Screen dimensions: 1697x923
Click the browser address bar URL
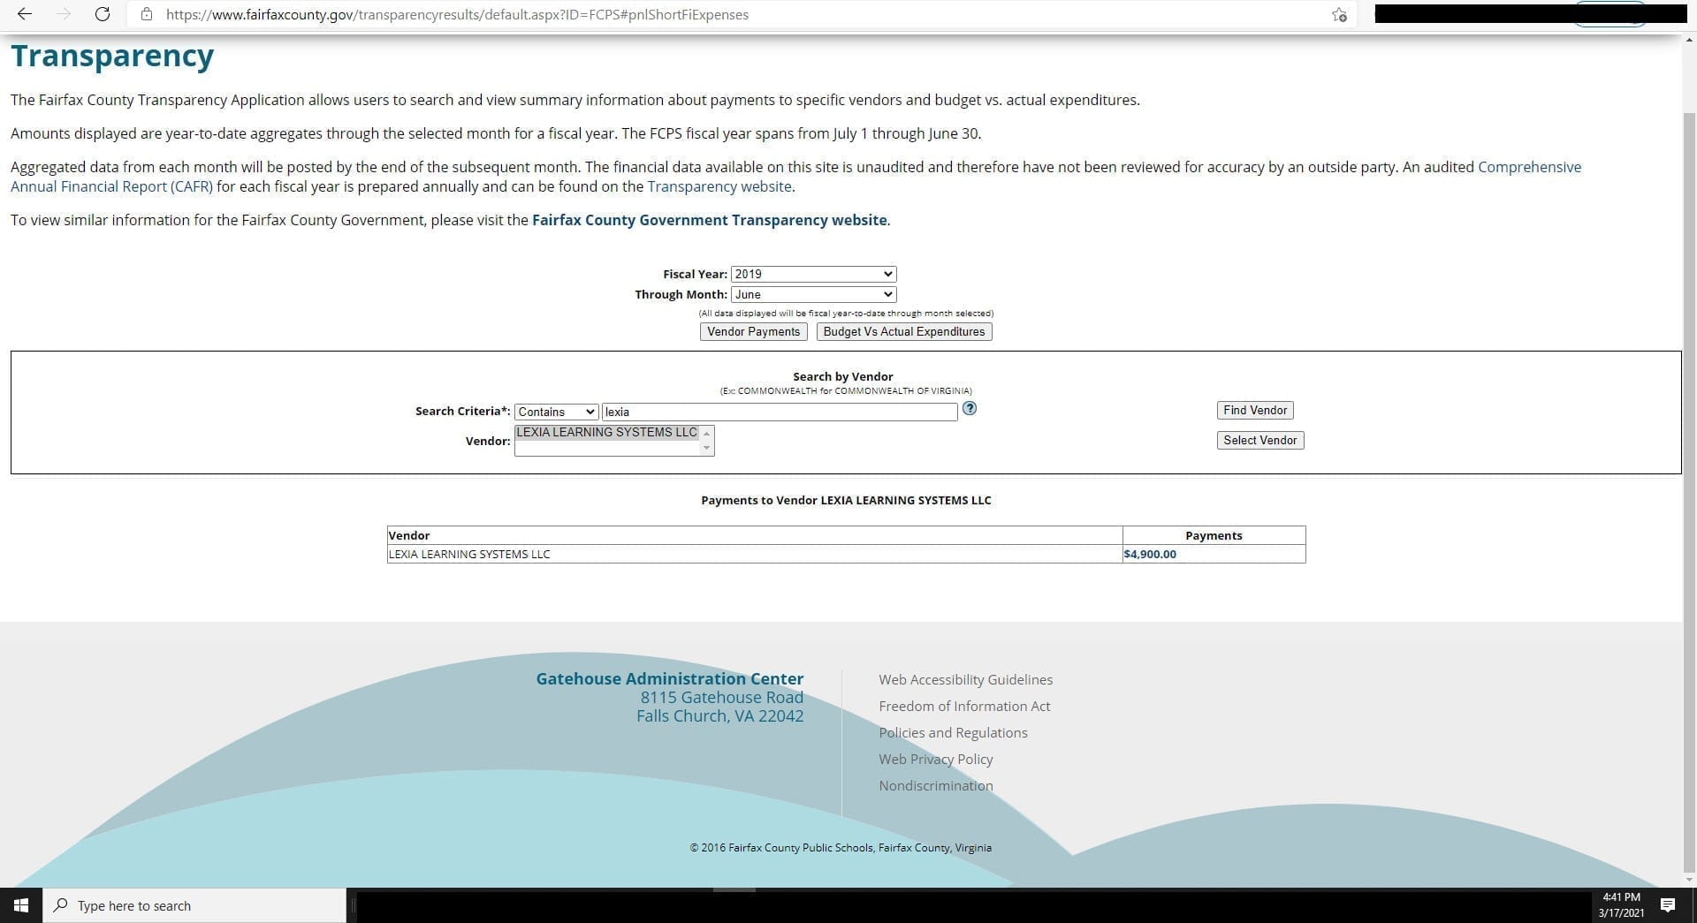[x=457, y=14]
